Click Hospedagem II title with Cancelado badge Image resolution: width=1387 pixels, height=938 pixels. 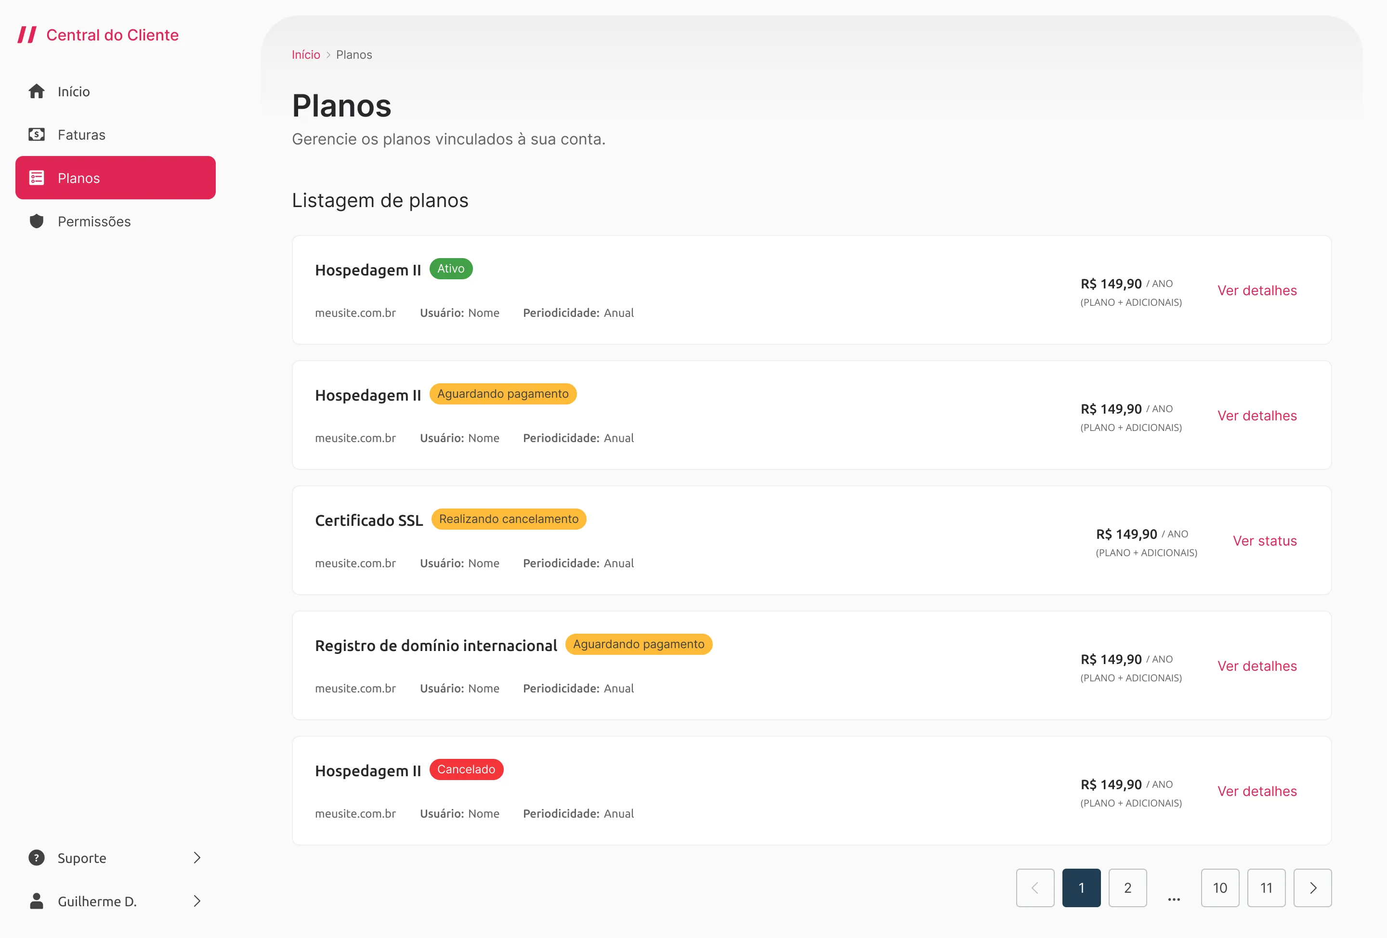coord(367,771)
